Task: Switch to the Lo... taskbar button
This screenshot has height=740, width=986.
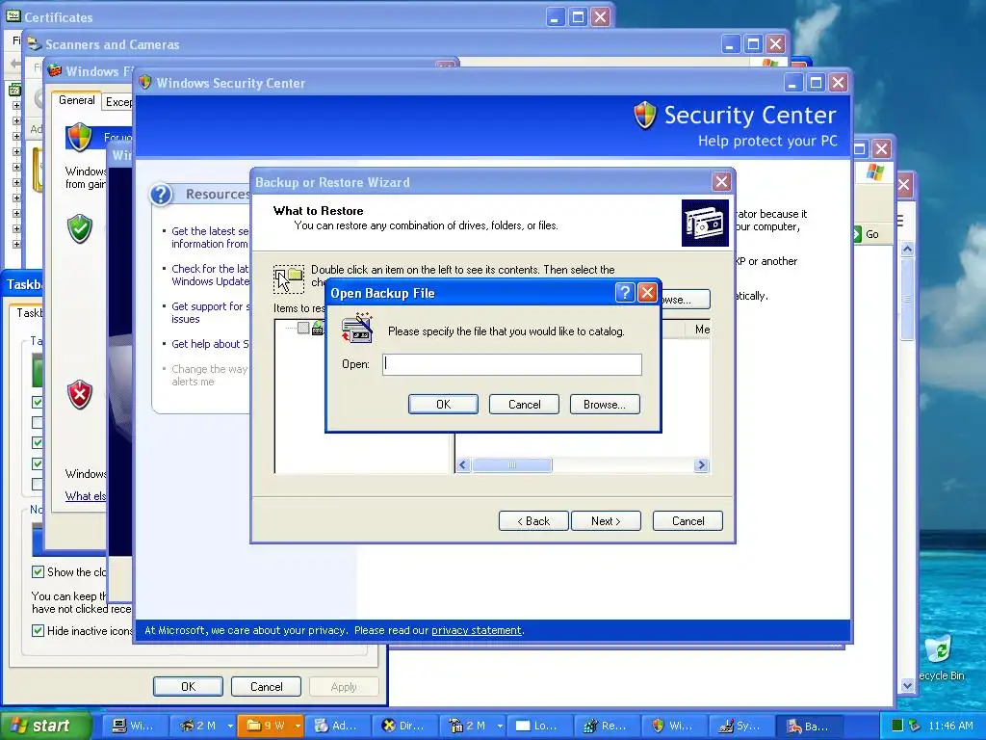Action: tap(539, 726)
